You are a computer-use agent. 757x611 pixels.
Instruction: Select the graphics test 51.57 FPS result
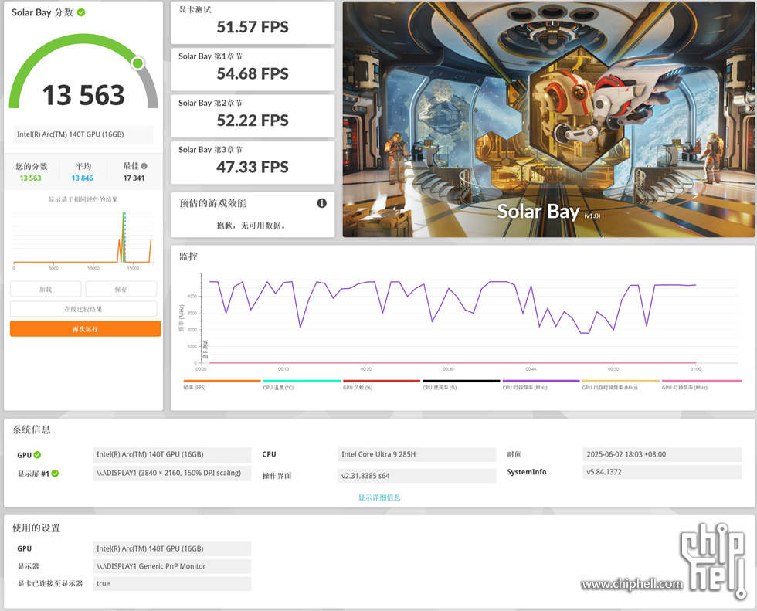pos(253,27)
